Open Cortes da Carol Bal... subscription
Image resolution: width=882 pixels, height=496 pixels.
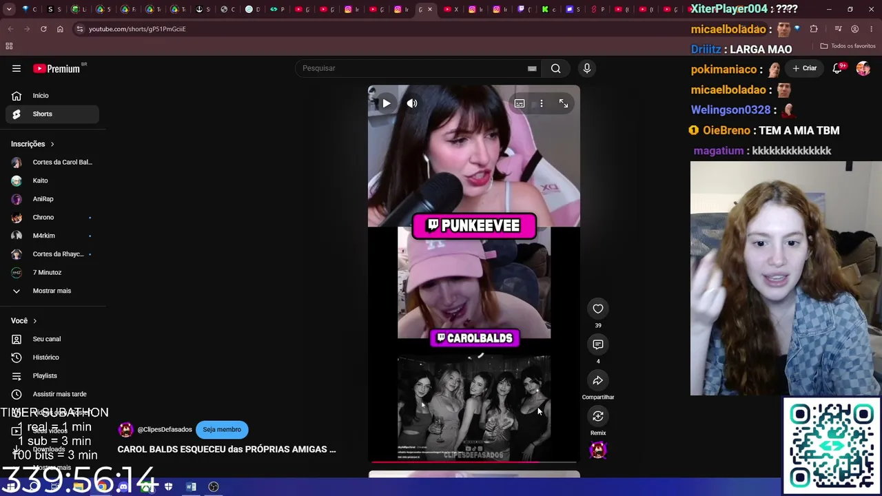pos(52,163)
